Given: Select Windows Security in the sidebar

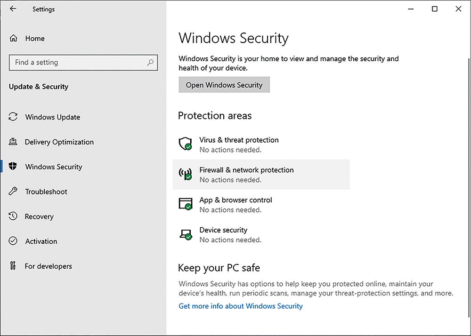Looking at the screenshot, I should pyautogui.click(x=54, y=167).
